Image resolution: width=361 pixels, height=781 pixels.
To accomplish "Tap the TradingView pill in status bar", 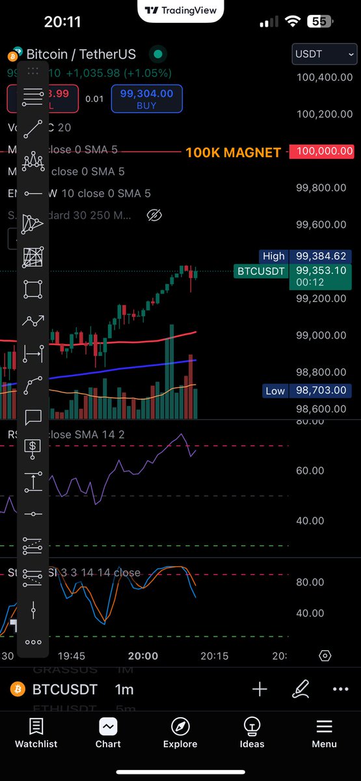I will click(180, 10).
